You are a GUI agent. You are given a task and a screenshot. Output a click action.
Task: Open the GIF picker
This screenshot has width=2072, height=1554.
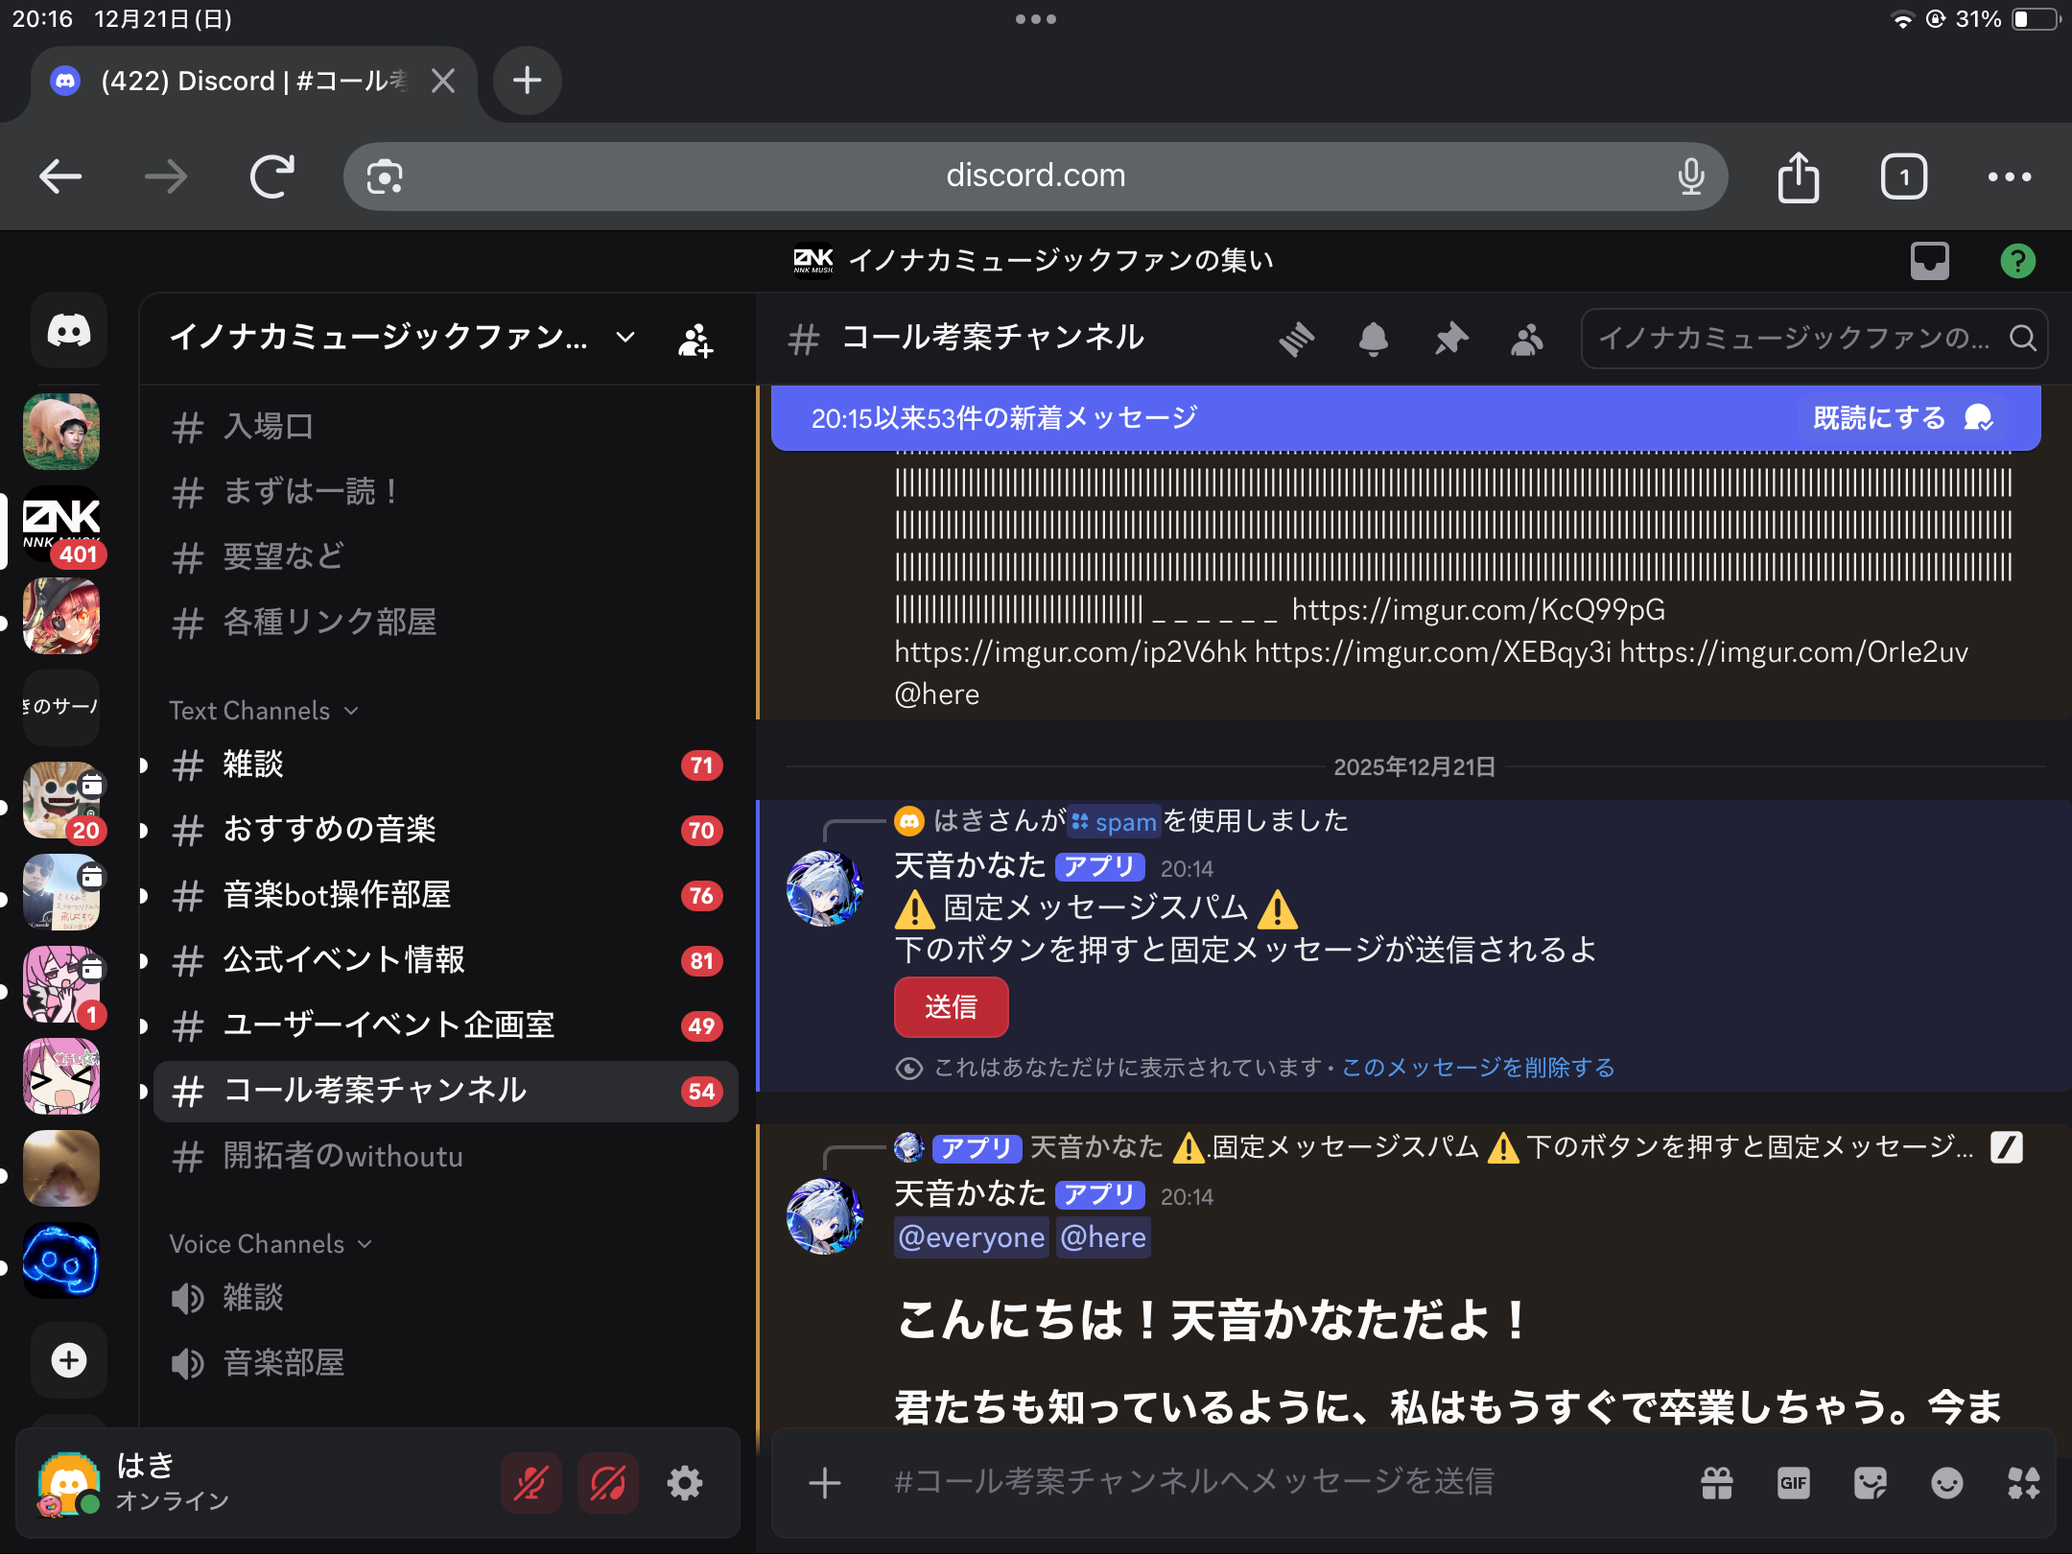coord(1793,1483)
